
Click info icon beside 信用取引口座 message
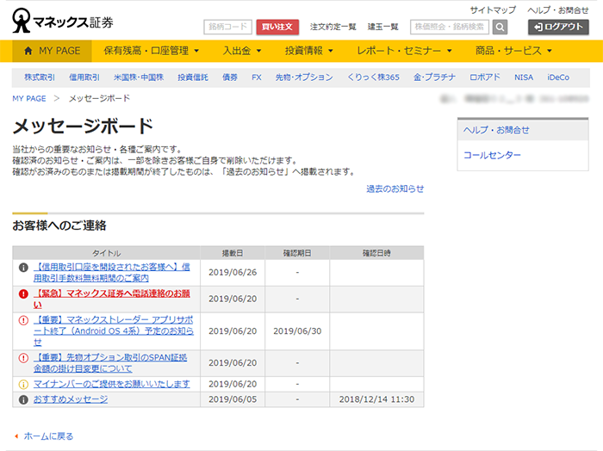pyautogui.click(x=23, y=268)
